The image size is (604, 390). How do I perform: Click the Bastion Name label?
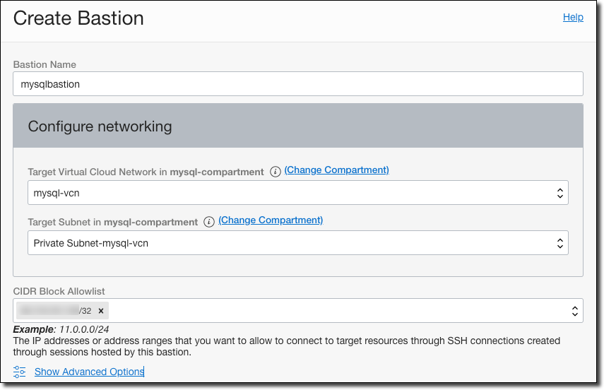[x=45, y=64]
